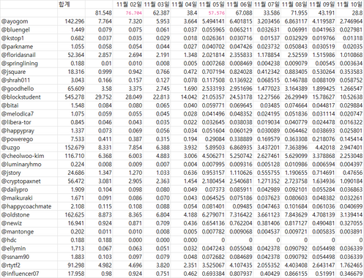Click the @shrah011 row label
This screenshot has width=364, height=278.
click(15, 80)
